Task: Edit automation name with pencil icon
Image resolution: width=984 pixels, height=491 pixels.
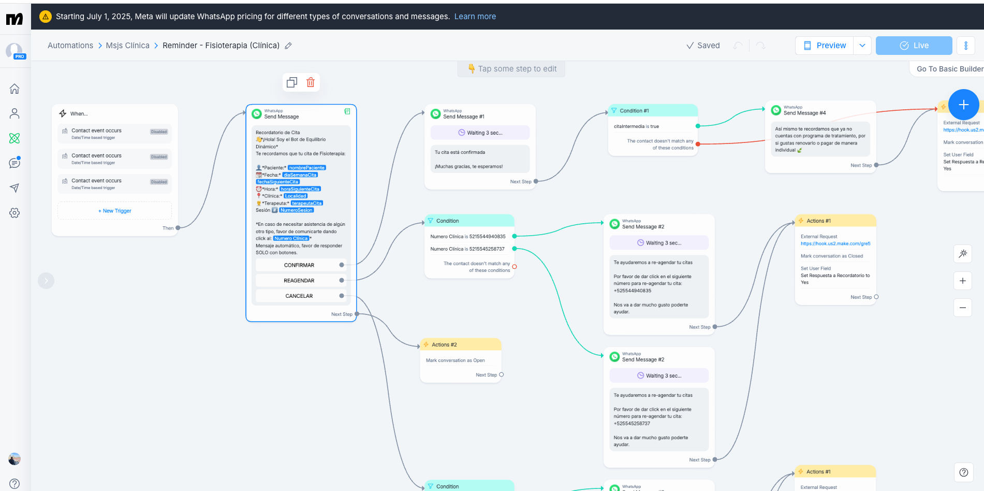Action: [288, 46]
